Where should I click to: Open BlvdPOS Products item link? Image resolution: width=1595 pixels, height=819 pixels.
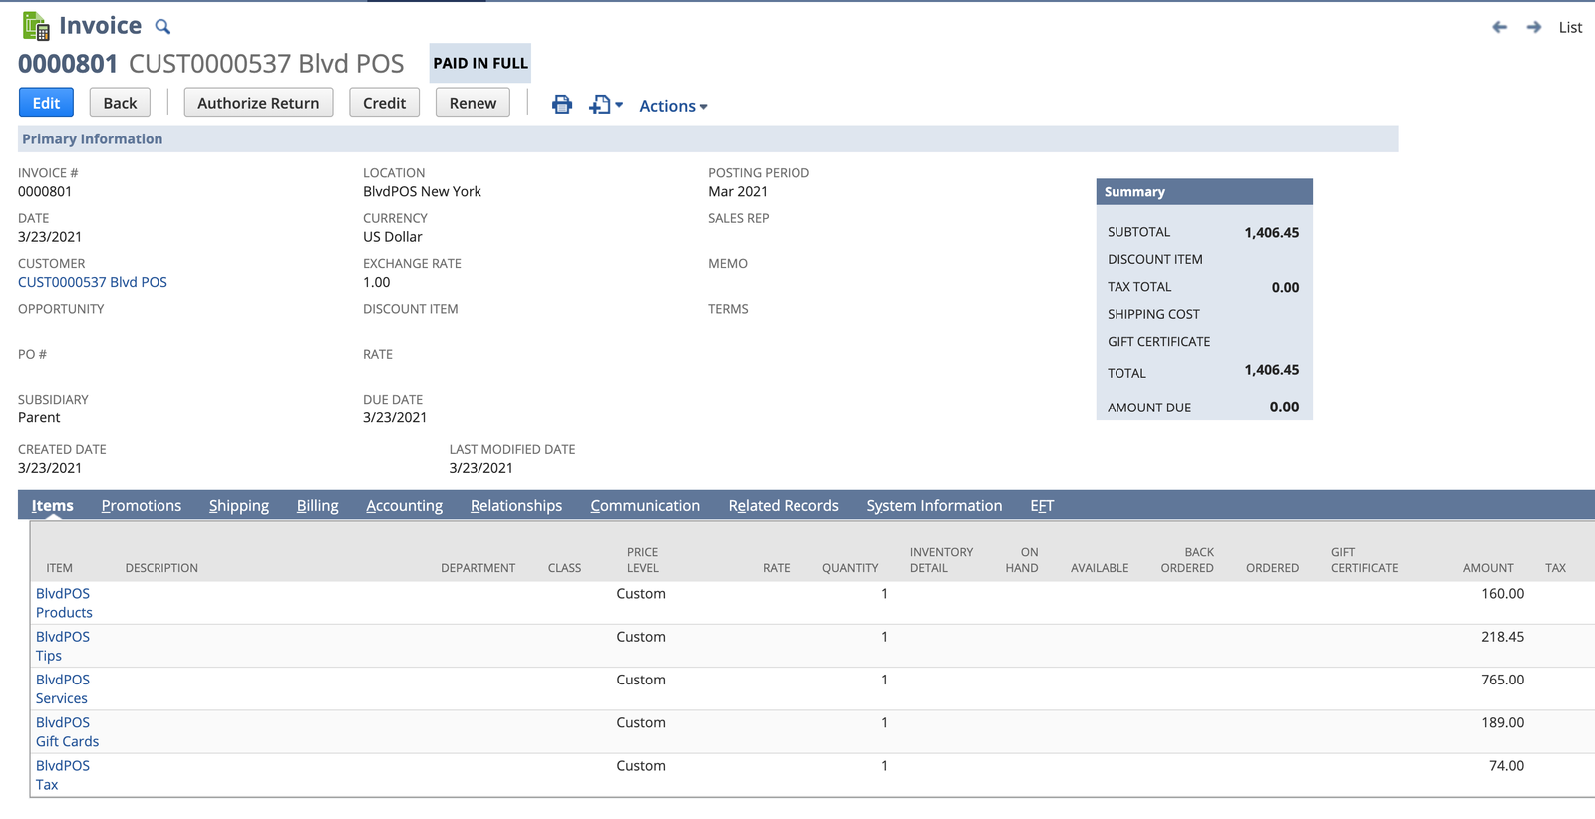coord(64,603)
